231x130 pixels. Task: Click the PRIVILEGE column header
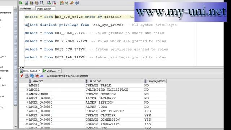coord(114,81)
